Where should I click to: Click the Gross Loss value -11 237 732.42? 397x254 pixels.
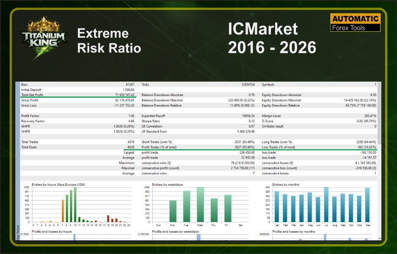pos(124,105)
